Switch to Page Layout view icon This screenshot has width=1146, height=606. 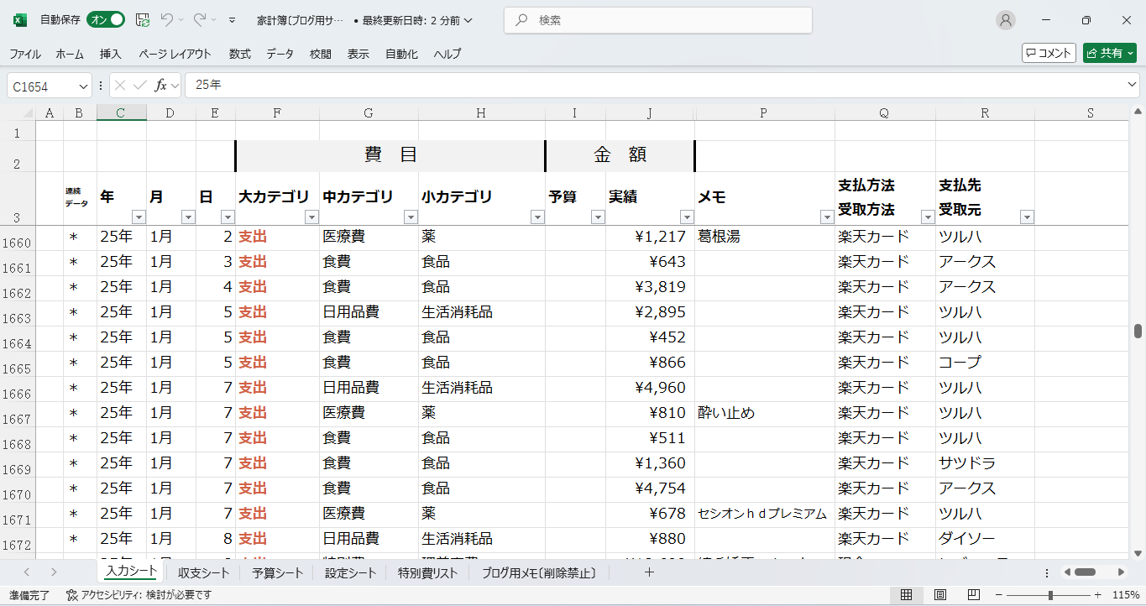tap(939, 595)
